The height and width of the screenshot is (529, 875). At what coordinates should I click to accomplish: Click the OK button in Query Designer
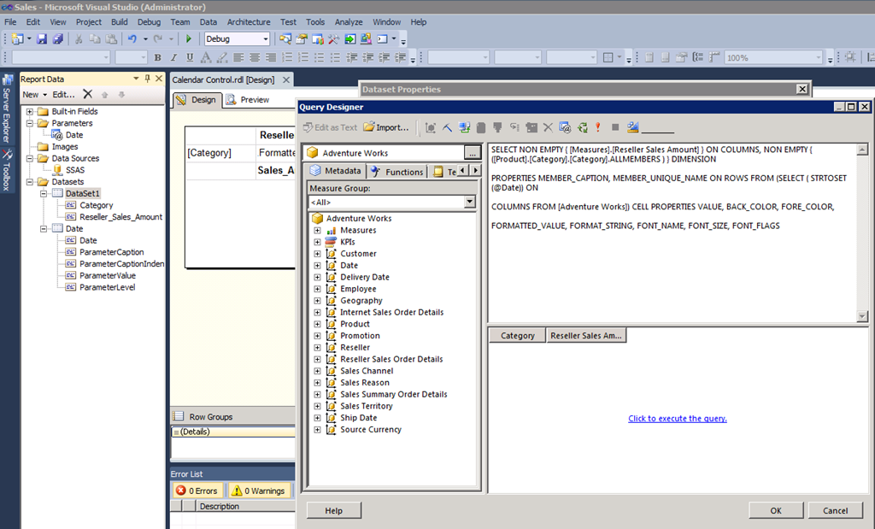coord(775,510)
